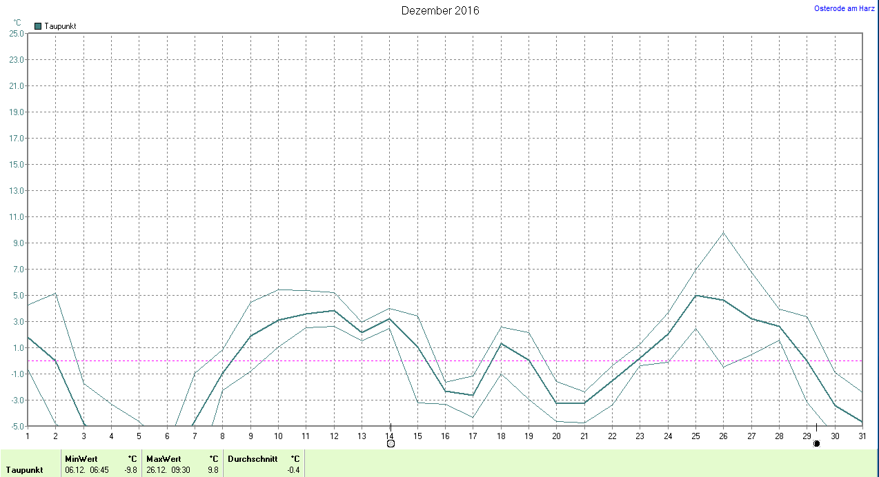Open the Osterode am Harz link
This screenshot has height=477, width=879.
(x=845, y=8)
